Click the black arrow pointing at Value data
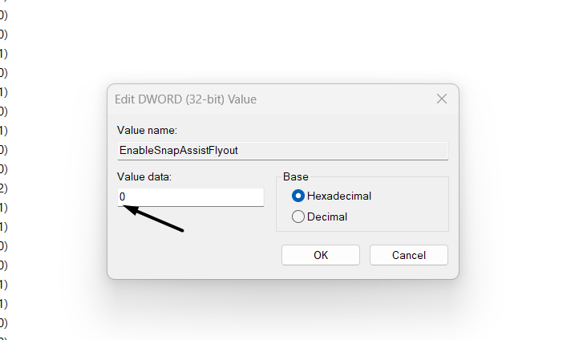587x340 pixels. 155,220
